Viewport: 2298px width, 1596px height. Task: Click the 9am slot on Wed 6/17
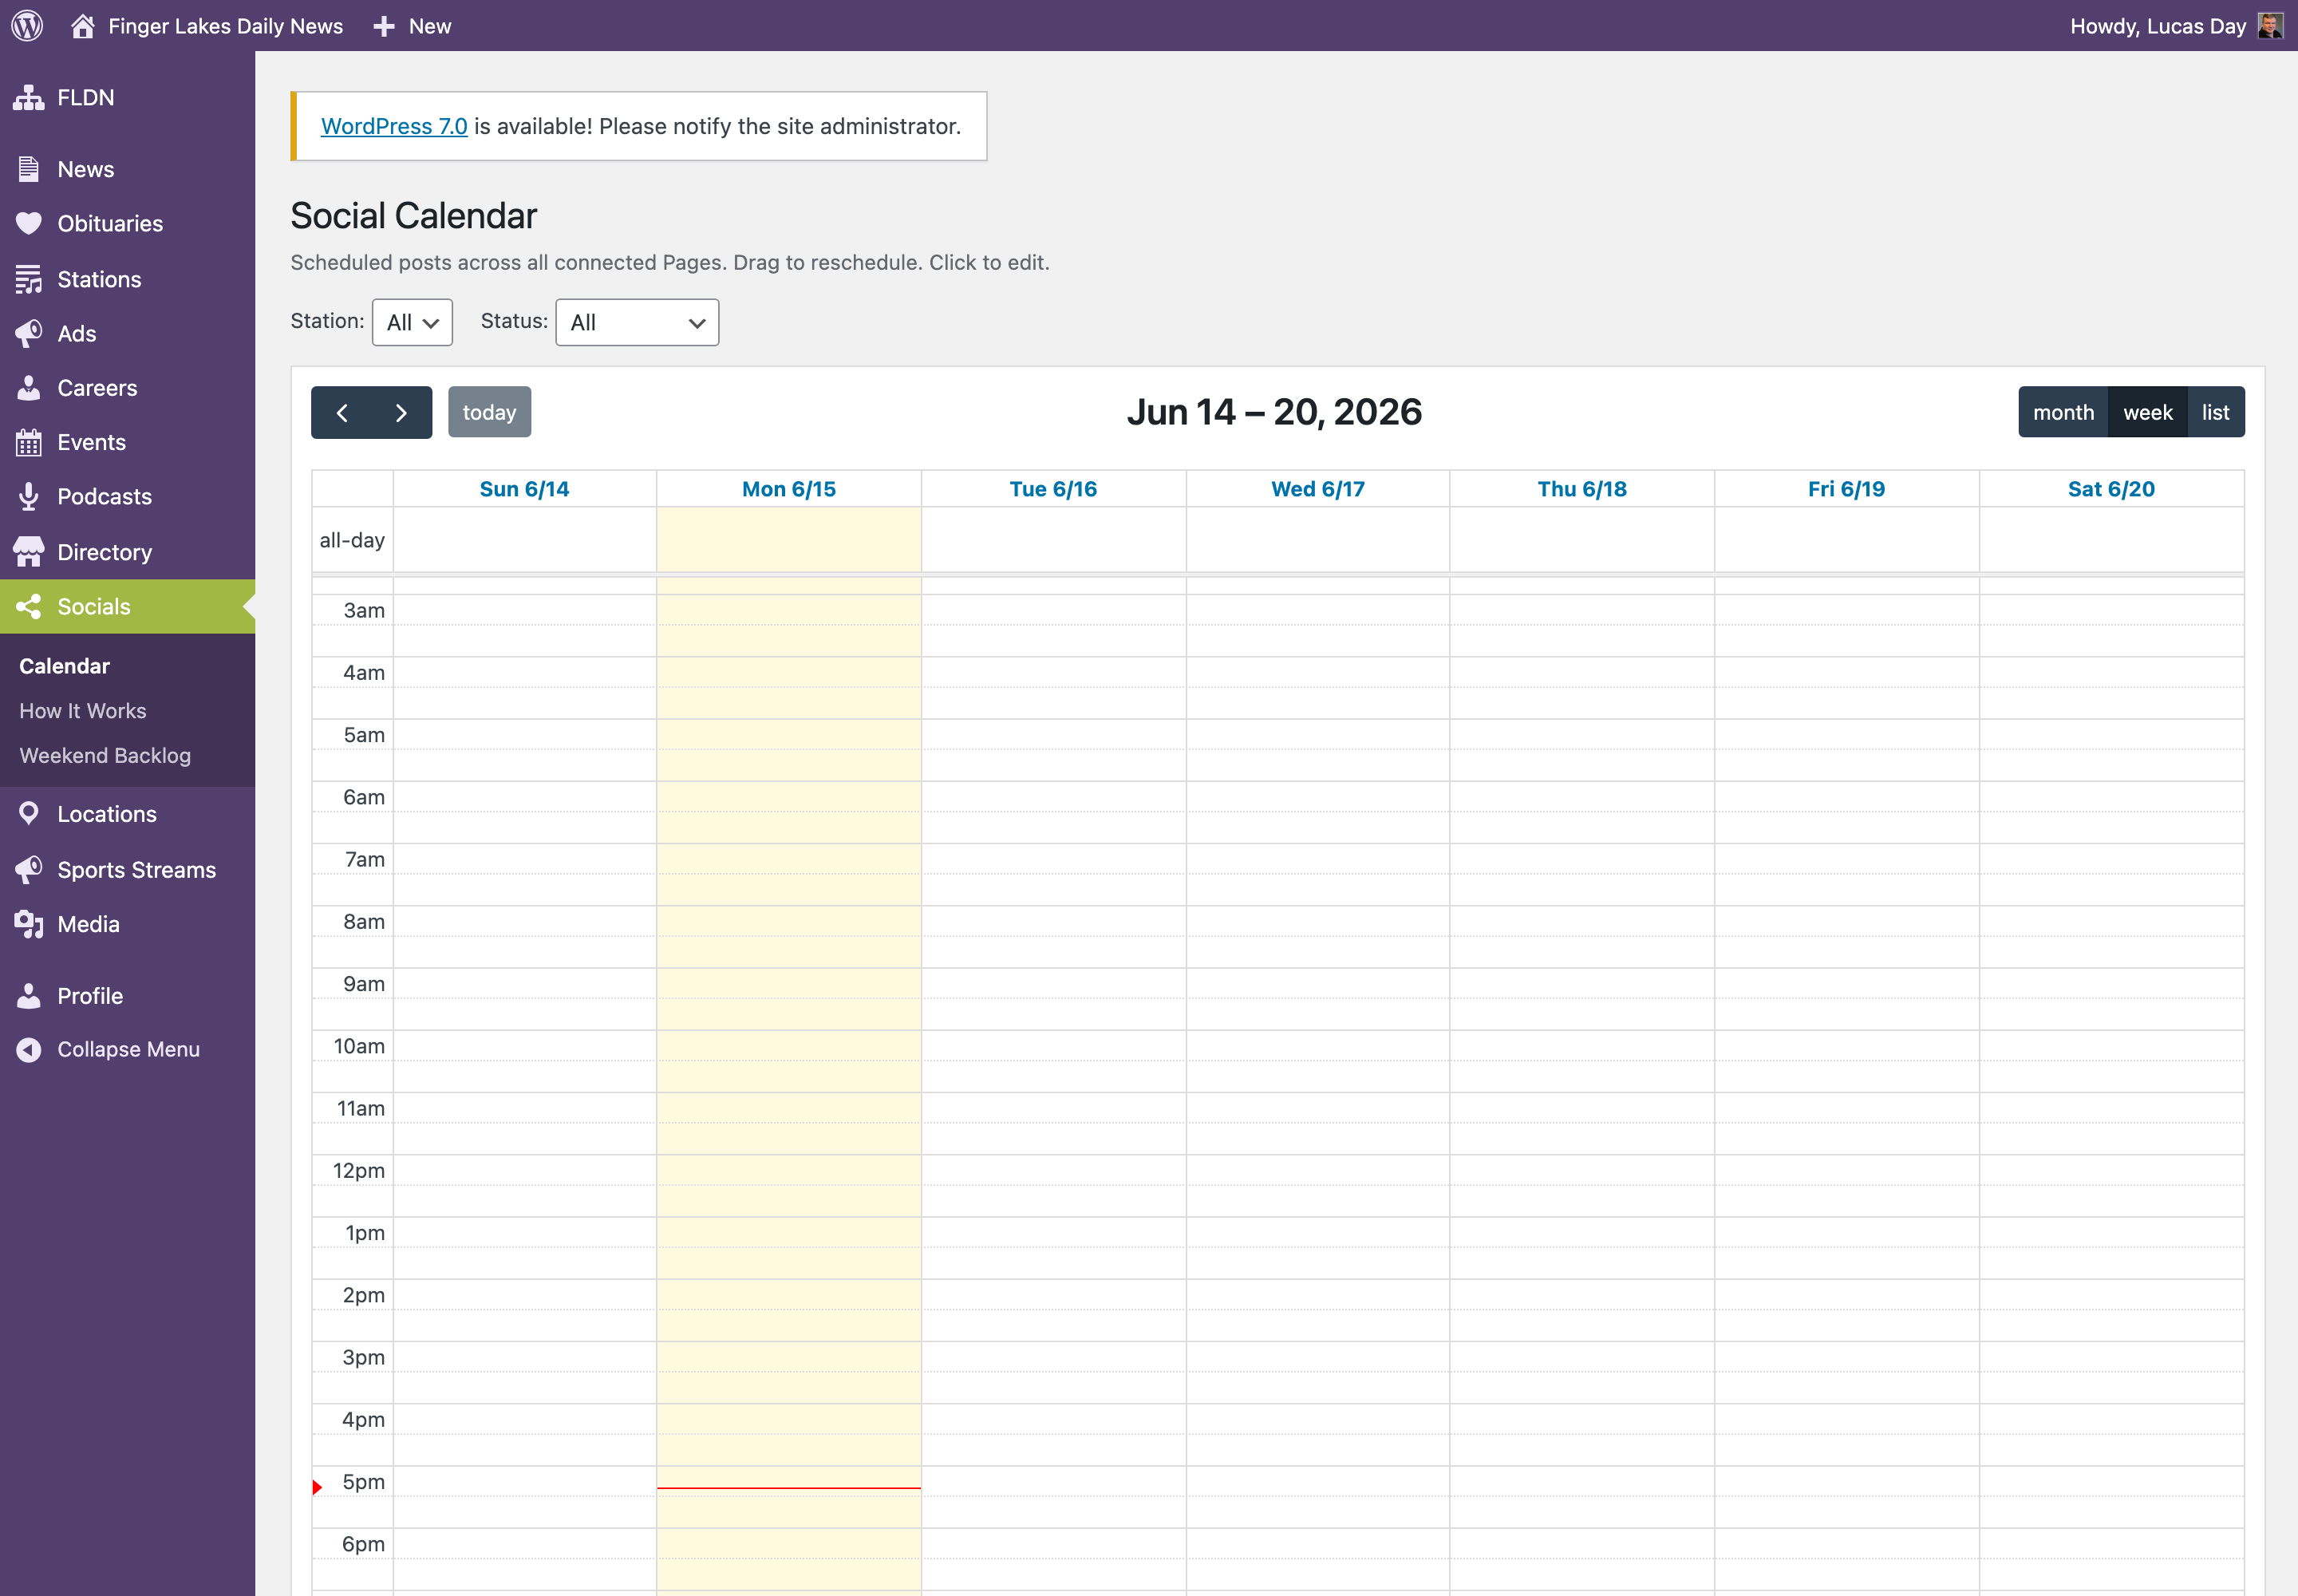point(1318,984)
